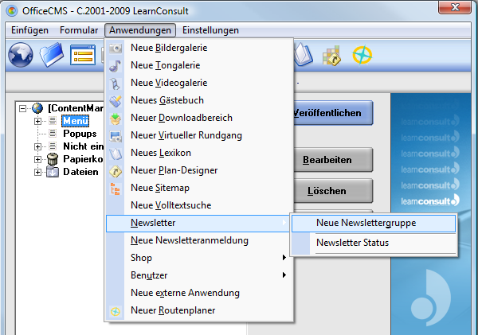Click the tree icon beside Neue Sitemap
478x335 pixels.
116,189
